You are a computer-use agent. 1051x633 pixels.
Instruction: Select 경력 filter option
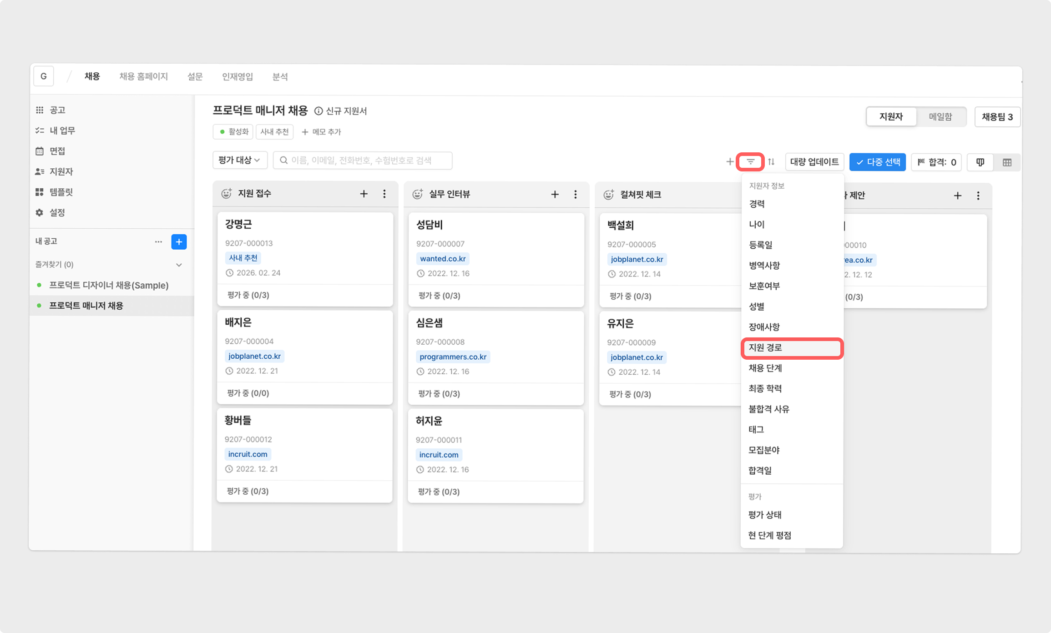click(792, 204)
